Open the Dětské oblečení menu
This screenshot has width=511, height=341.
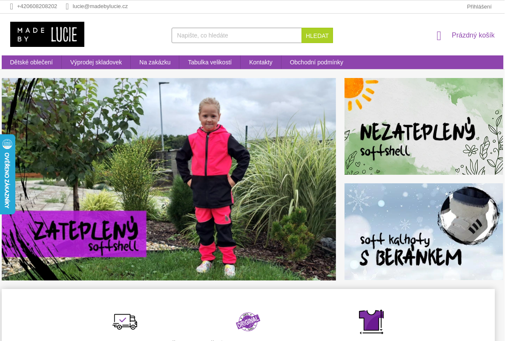(x=32, y=62)
